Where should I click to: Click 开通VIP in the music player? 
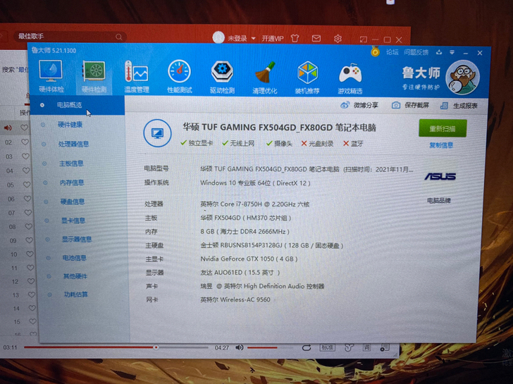tap(273, 39)
